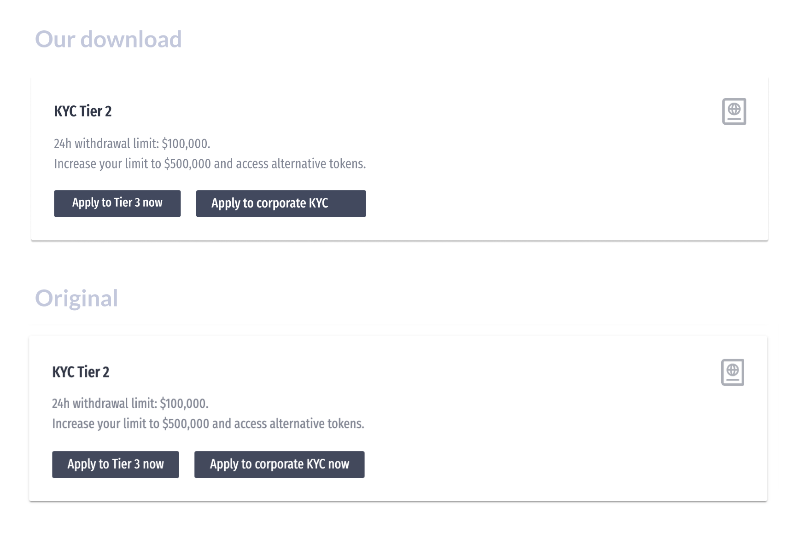Click the 24h withdrawal limit line under Our download
The height and width of the screenshot is (533, 794).
(132, 144)
